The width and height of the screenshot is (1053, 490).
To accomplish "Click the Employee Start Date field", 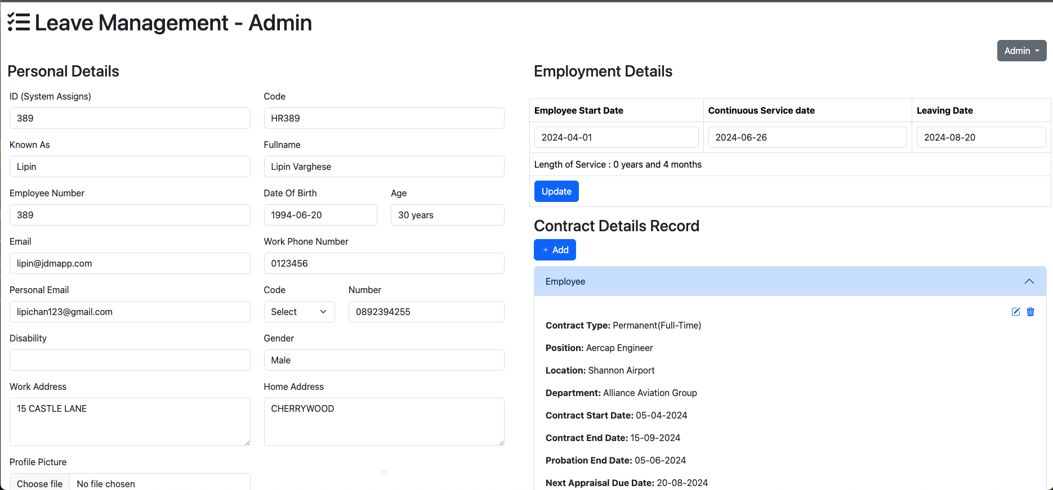I will coord(616,137).
